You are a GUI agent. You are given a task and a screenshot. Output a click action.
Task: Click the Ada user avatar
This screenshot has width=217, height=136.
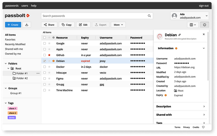(174, 16)
